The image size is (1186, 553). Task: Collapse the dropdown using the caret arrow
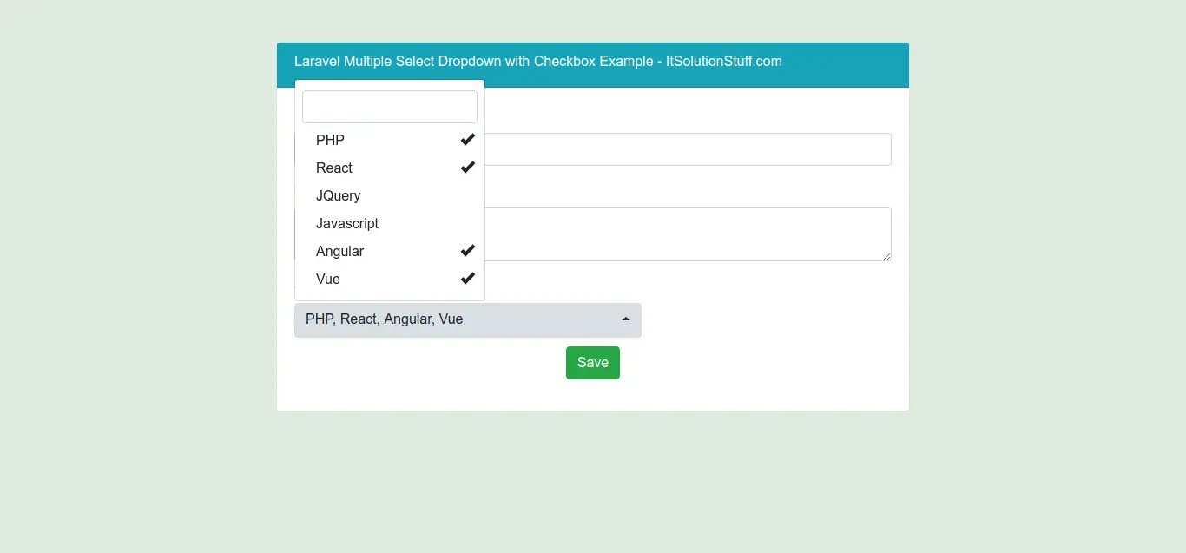[626, 319]
